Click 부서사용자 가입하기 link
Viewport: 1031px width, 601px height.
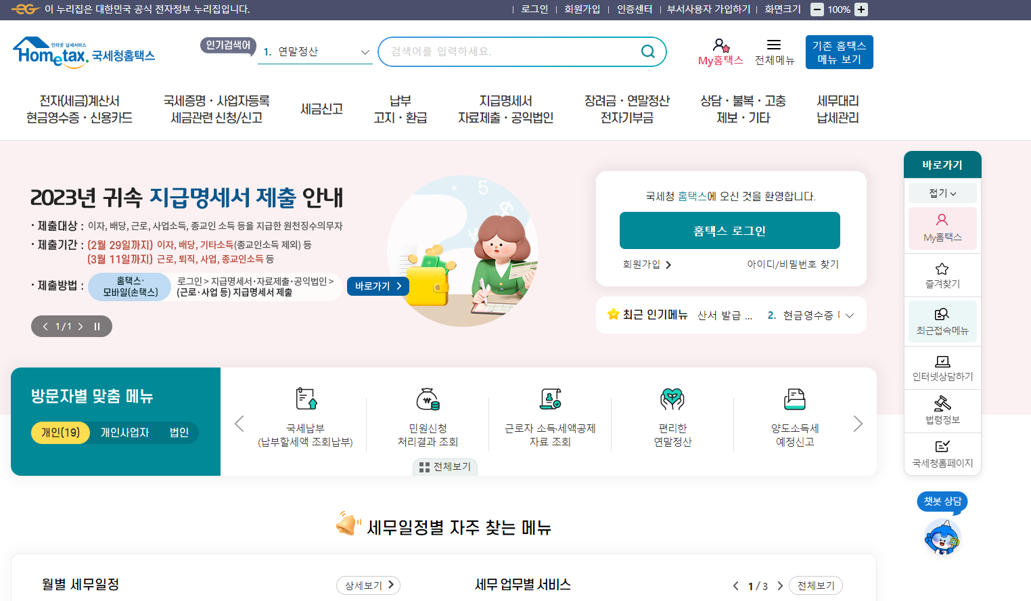click(709, 9)
